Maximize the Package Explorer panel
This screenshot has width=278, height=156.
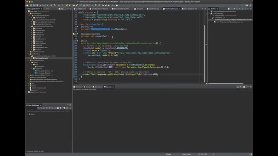[70, 9]
